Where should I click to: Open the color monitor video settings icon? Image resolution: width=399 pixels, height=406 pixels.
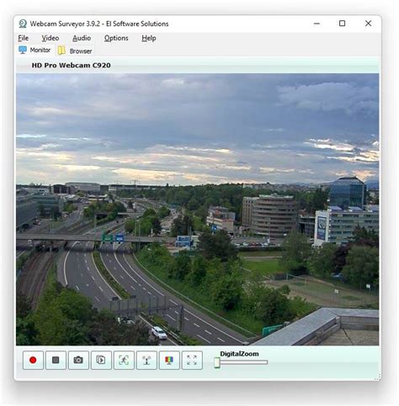(x=169, y=360)
